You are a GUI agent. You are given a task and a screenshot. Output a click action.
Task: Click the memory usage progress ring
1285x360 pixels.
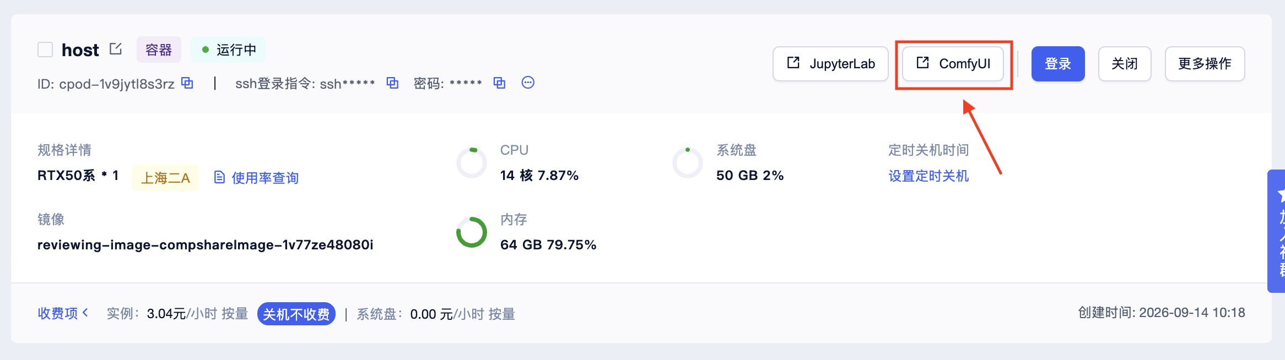coord(472,232)
